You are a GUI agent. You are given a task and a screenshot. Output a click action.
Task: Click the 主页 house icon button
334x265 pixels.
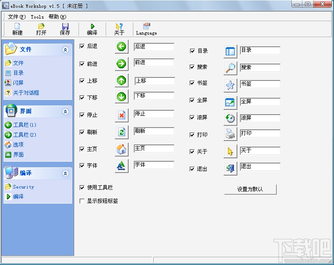pos(122,149)
